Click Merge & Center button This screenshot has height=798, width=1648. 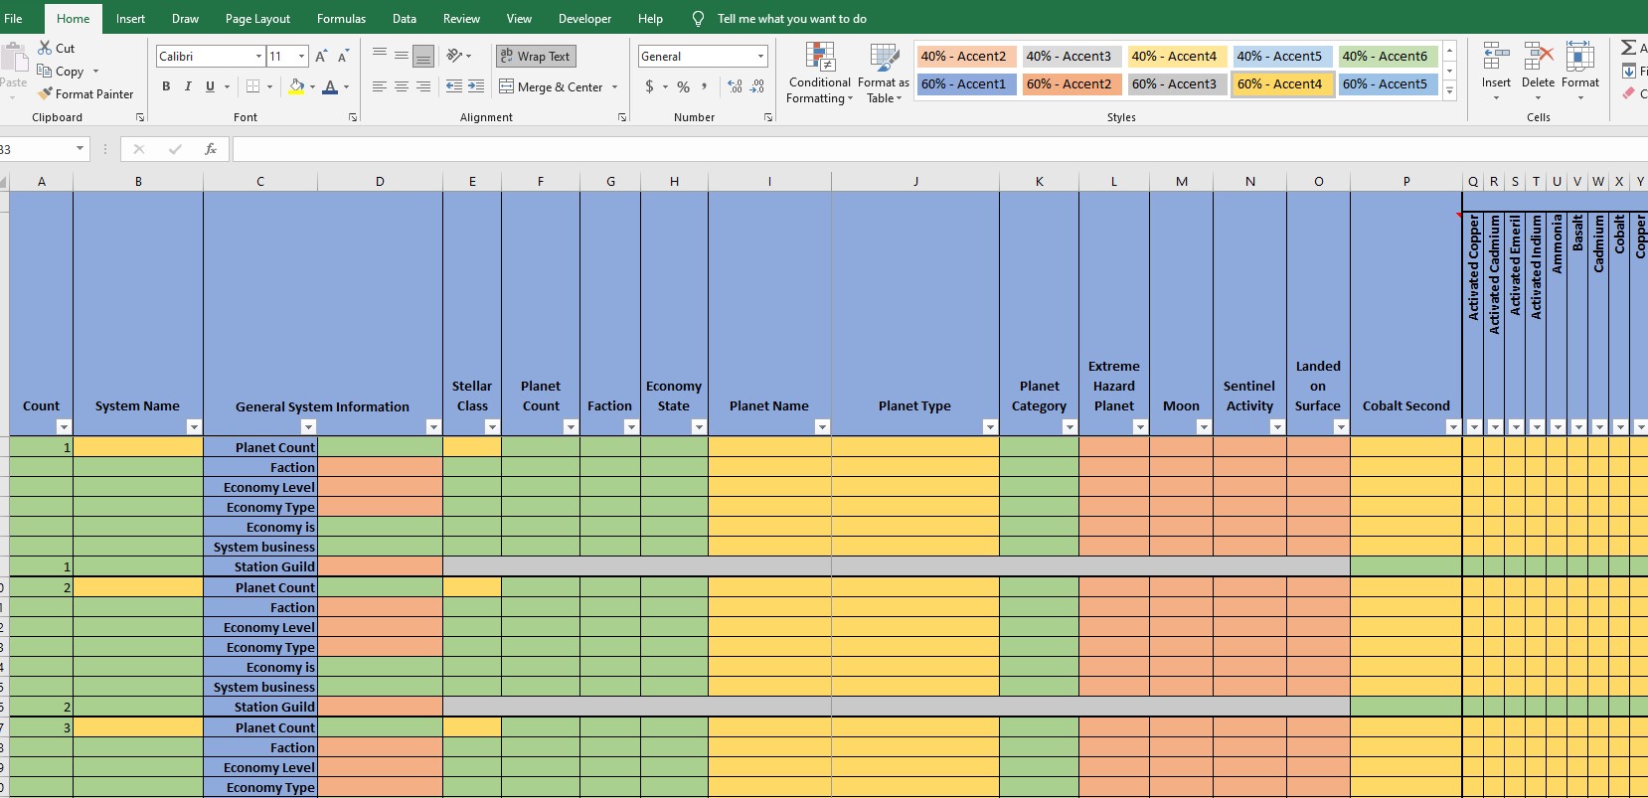pos(552,87)
